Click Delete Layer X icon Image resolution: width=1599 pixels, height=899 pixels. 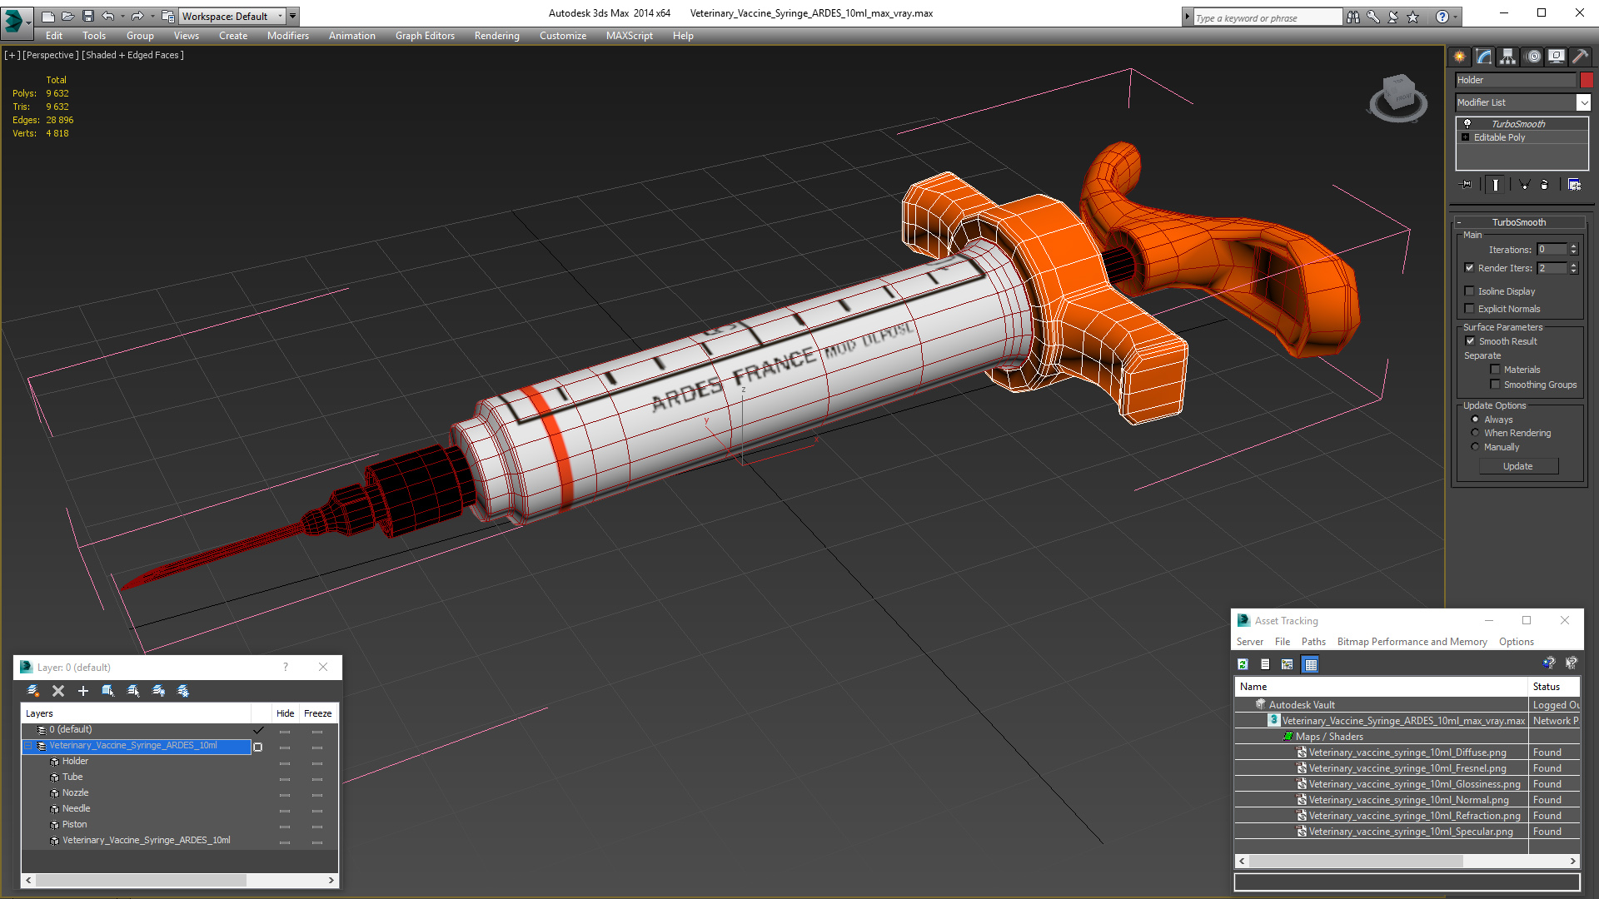[x=58, y=691]
